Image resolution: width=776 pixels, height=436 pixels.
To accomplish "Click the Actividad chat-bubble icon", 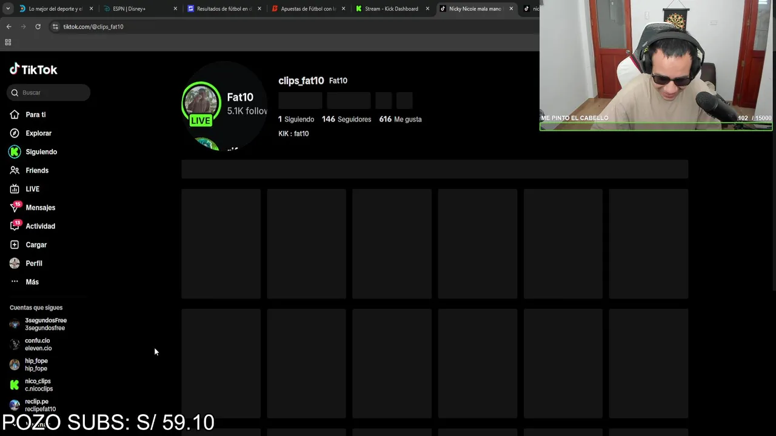I will click(15, 226).
